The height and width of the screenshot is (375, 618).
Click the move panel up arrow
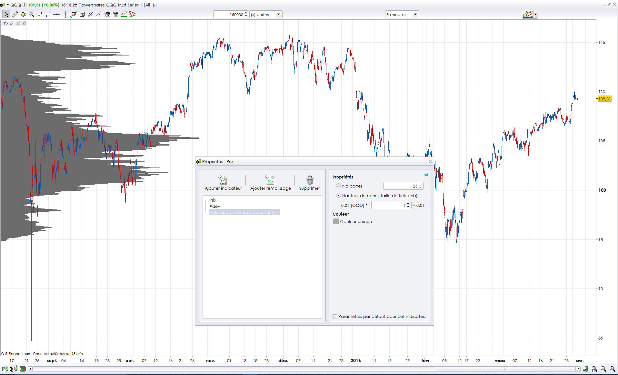pyautogui.click(x=24, y=23)
